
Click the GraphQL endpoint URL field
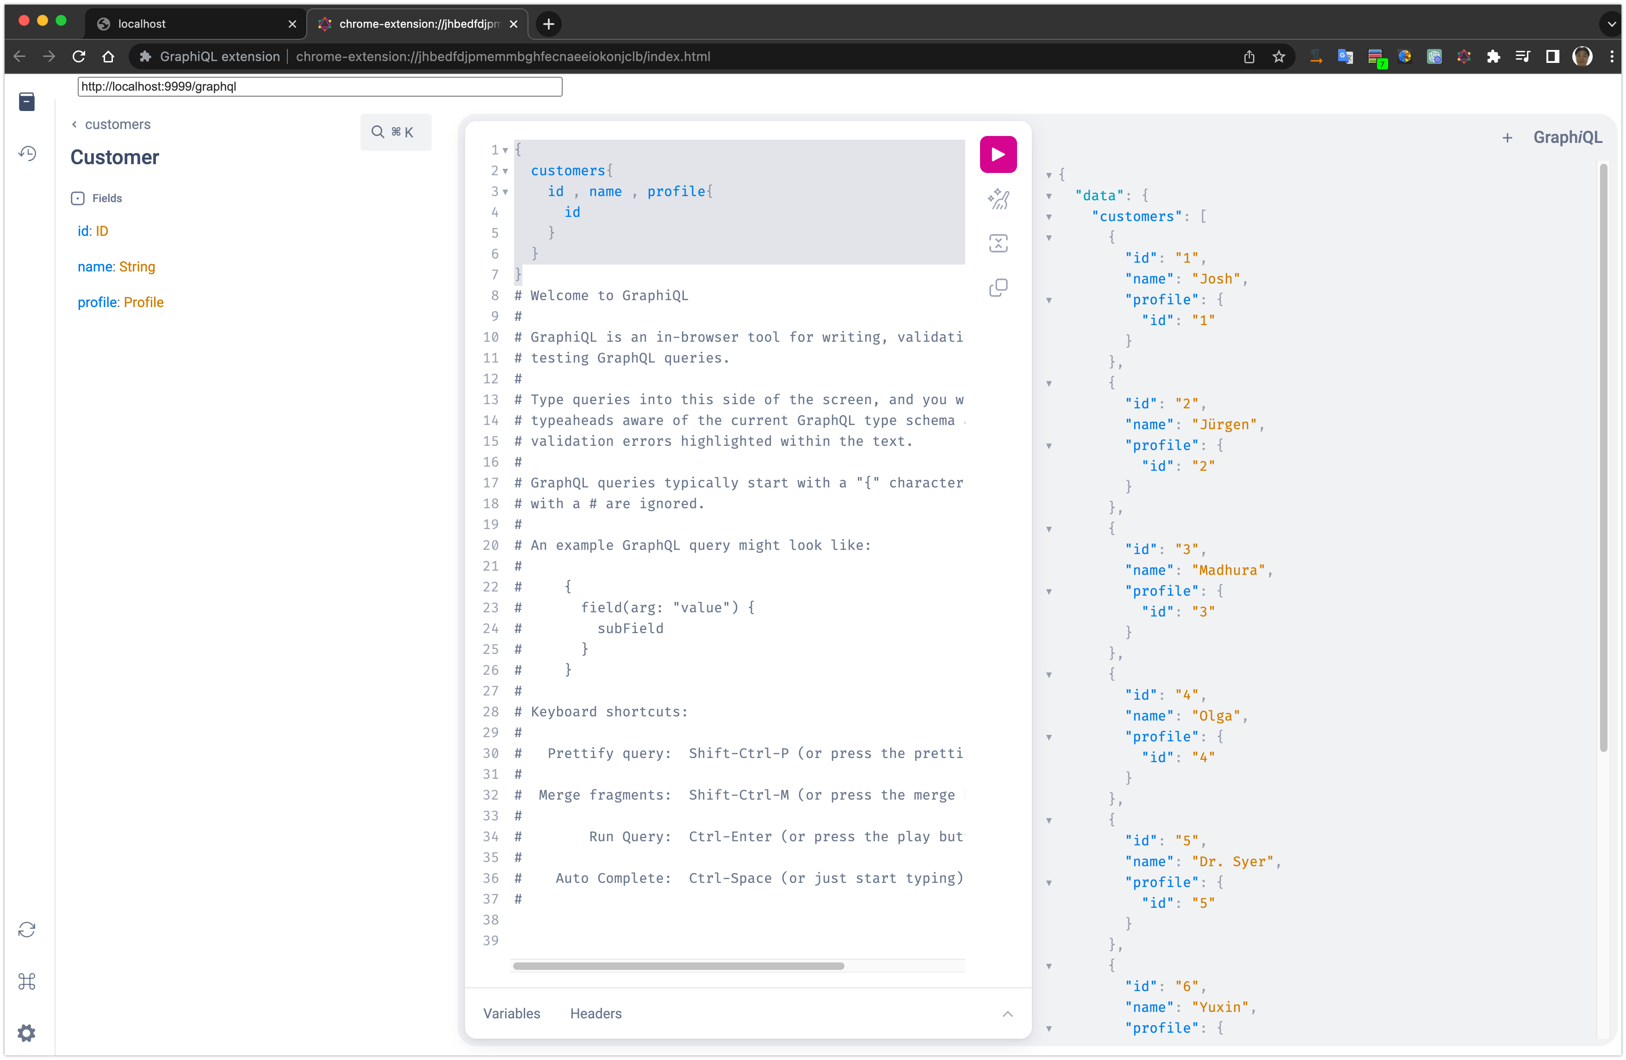[x=320, y=87]
